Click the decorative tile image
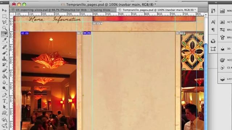The height and width of the screenshot is (130, 232). click(192, 52)
